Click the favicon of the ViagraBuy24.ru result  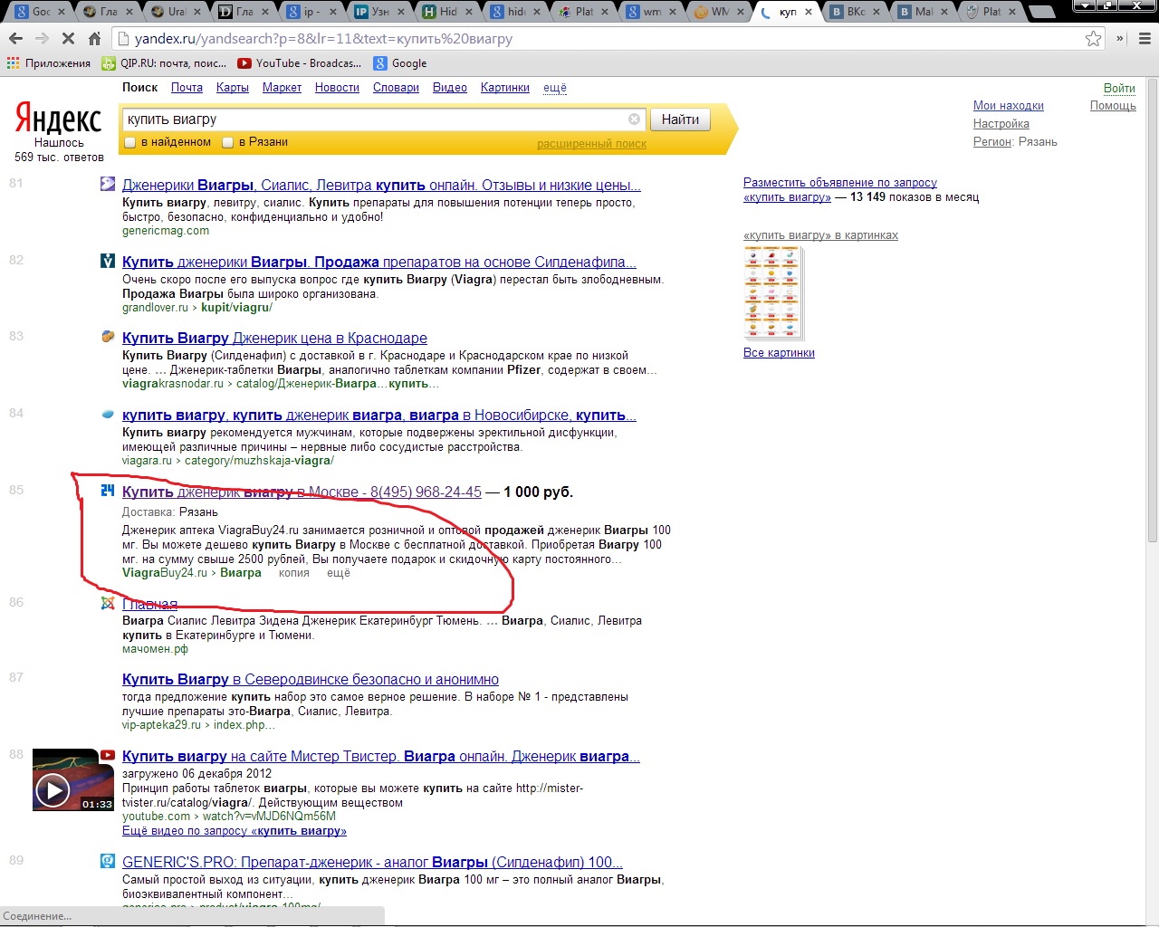point(108,491)
